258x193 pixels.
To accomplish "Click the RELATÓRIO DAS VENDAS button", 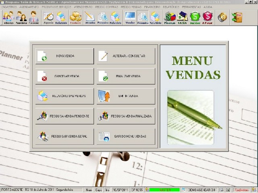I will tap(64, 96).
